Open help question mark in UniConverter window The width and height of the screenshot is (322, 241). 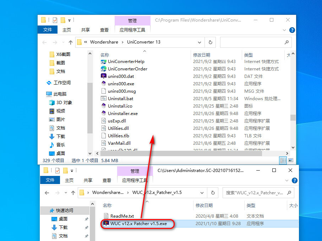coord(292,30)
